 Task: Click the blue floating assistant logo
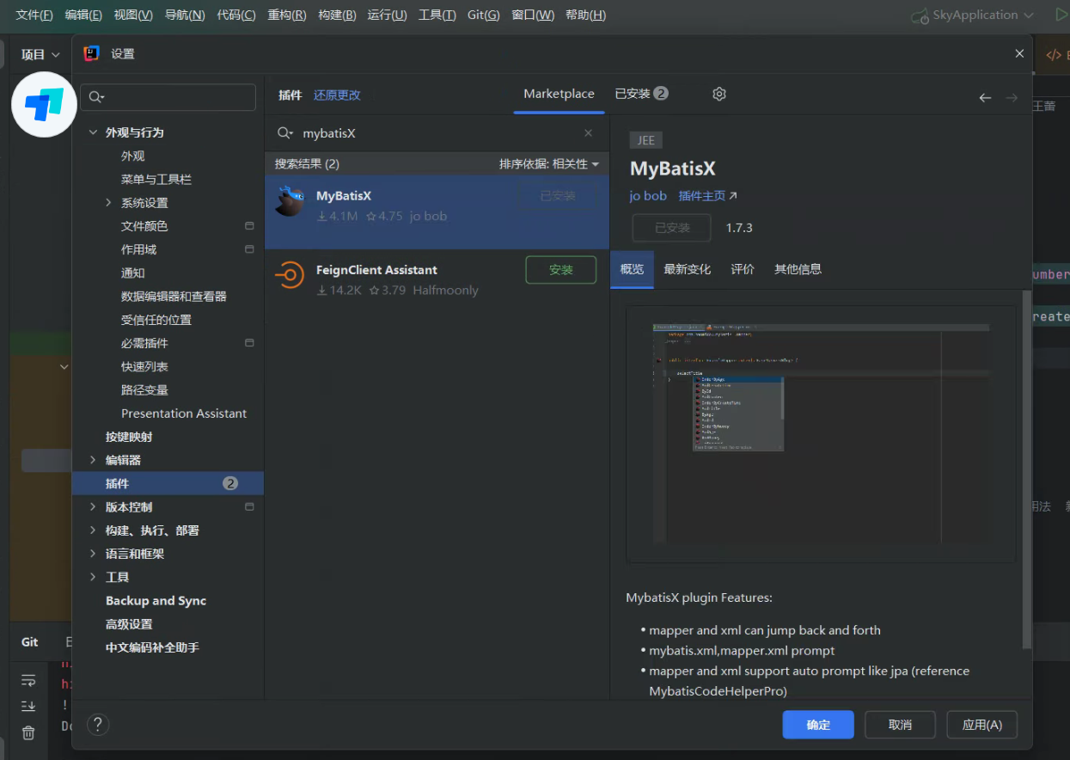tap(44, 103)
